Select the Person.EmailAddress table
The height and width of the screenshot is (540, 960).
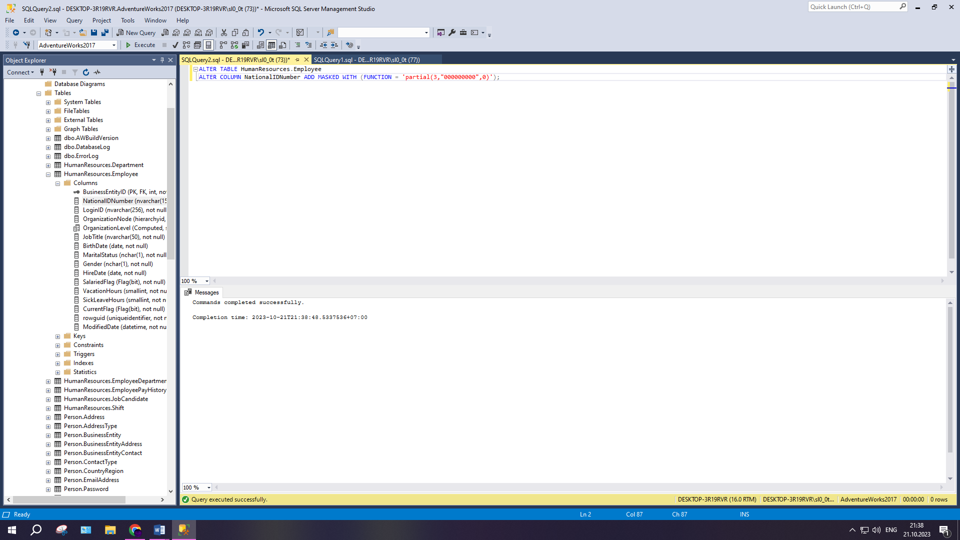click(91, 480)
